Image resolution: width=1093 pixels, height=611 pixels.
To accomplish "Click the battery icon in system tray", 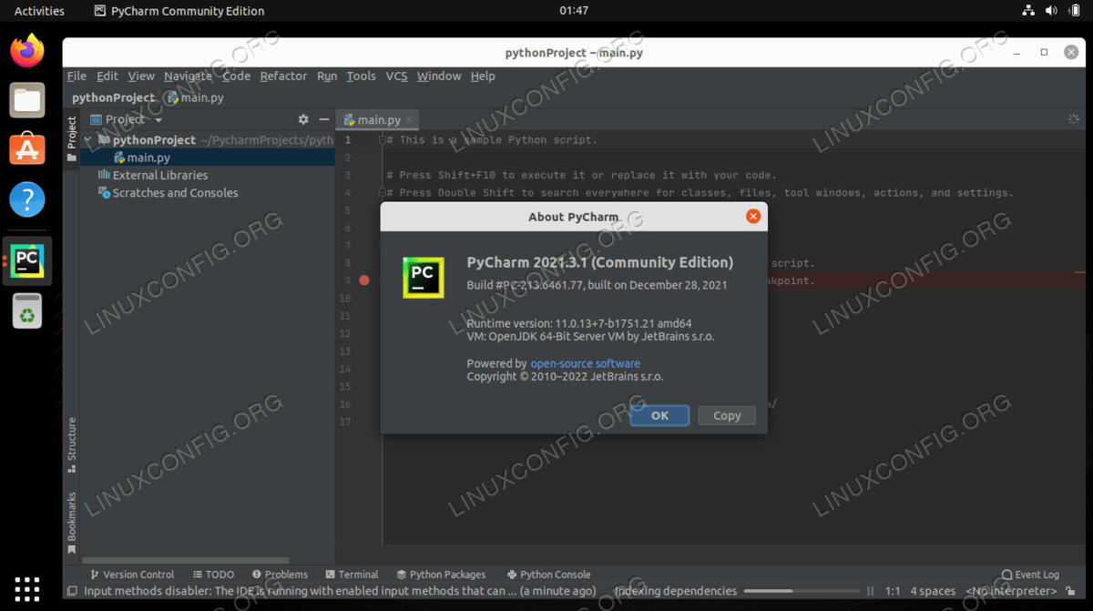I will click(1073, 11).
